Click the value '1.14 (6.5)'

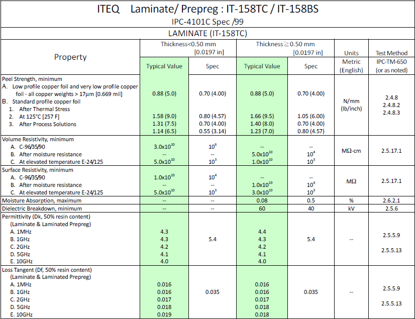click(164, 131)
